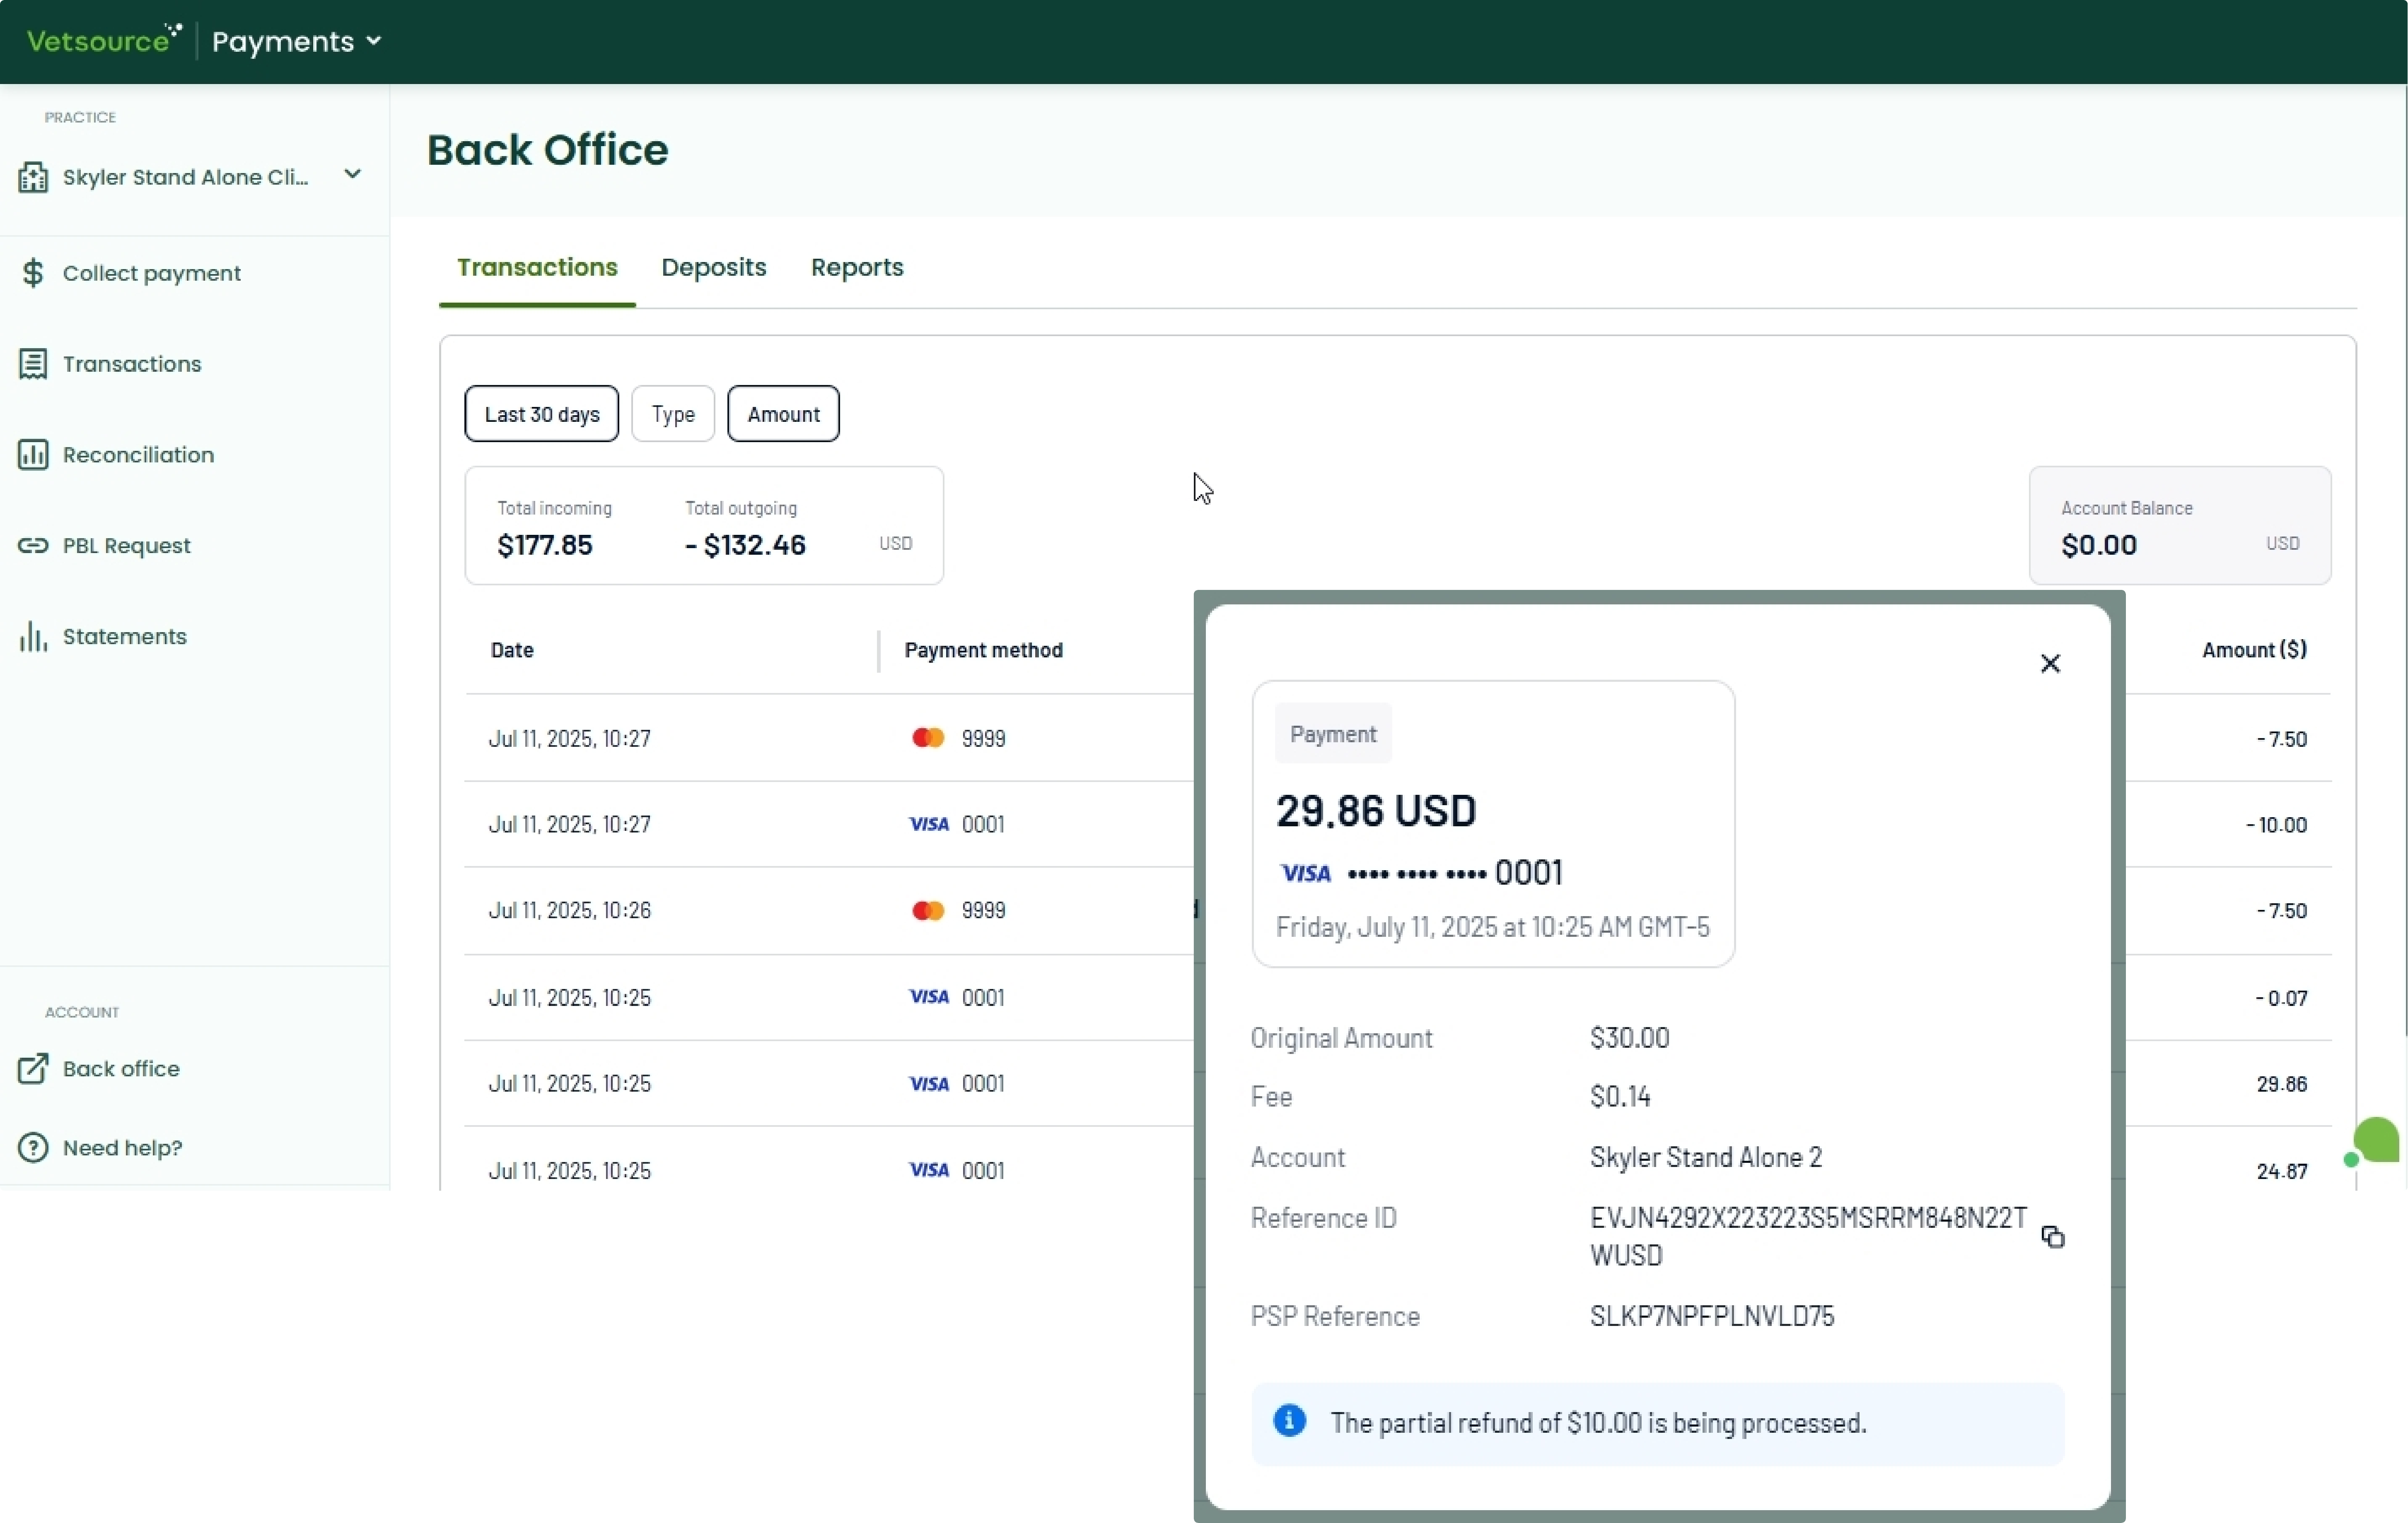This screenshot has width=2408, height=1523.
Task: Click the Total outgoing -$132.46 value
Action: [x=745, y=546]
